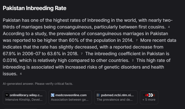Expand the '+ 5 more' sources
Screen dimensions: 185x109
pos(149,97)
